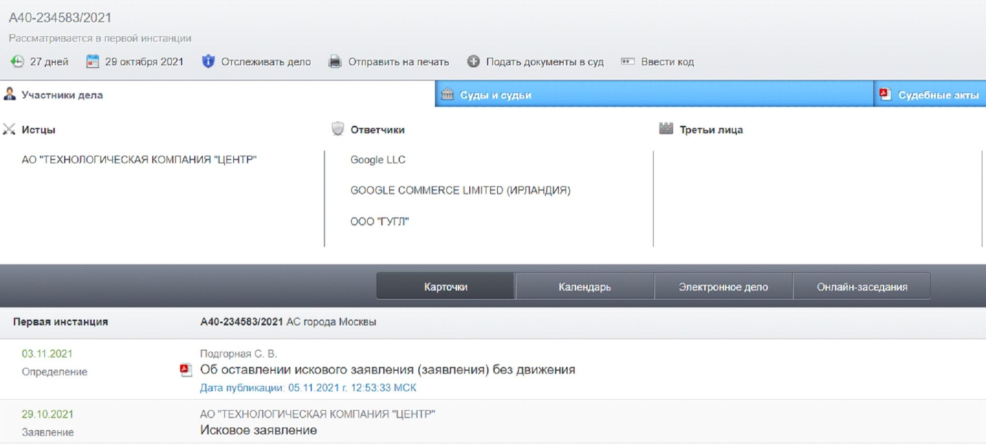Click the Заявление label under 29.10.2021

click(47, 432)
